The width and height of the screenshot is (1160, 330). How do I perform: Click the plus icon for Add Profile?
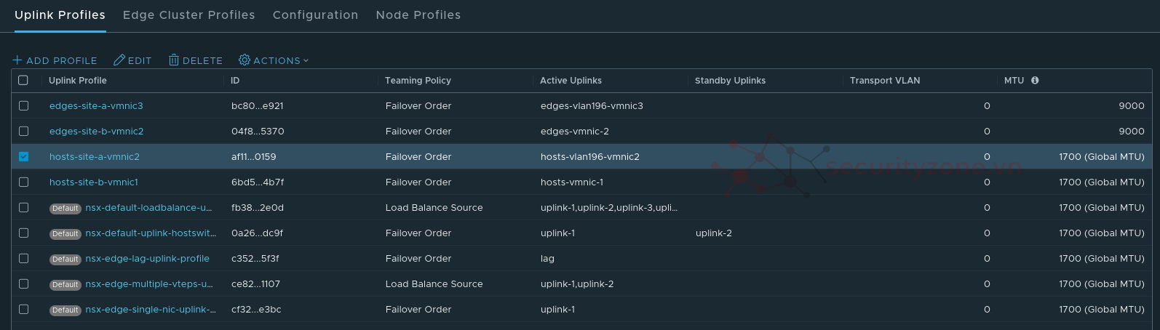pyautogui.click(x=17, y=60)
